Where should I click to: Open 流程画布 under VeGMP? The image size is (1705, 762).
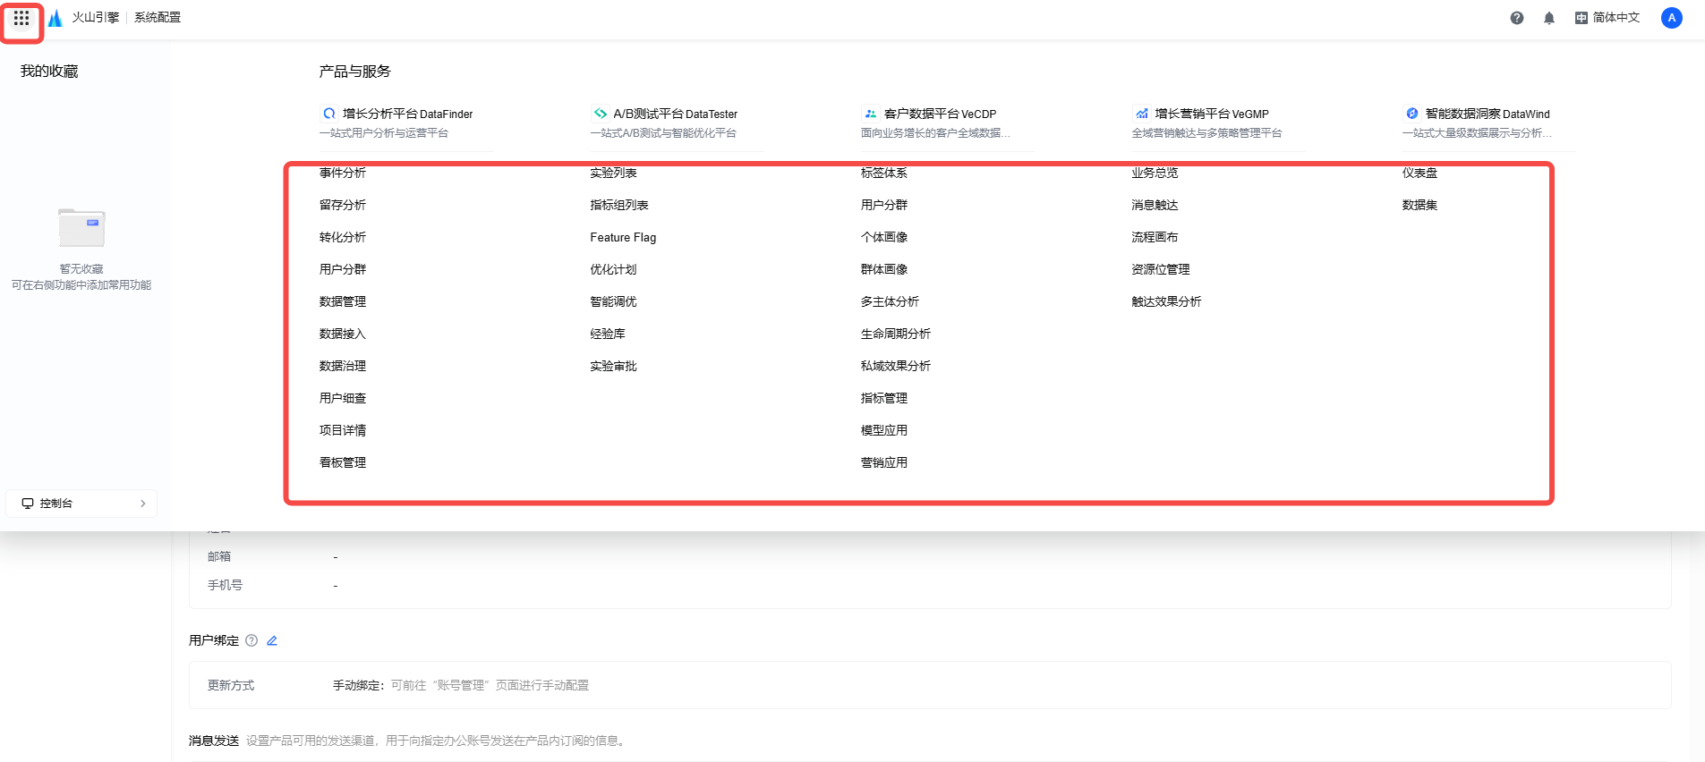pos(1155,237)
